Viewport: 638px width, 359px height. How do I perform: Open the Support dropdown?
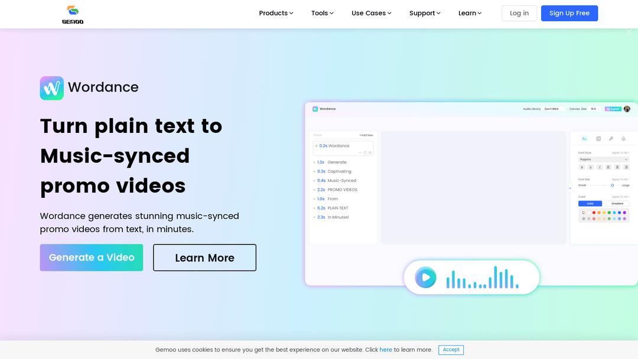tap(424, 13)
